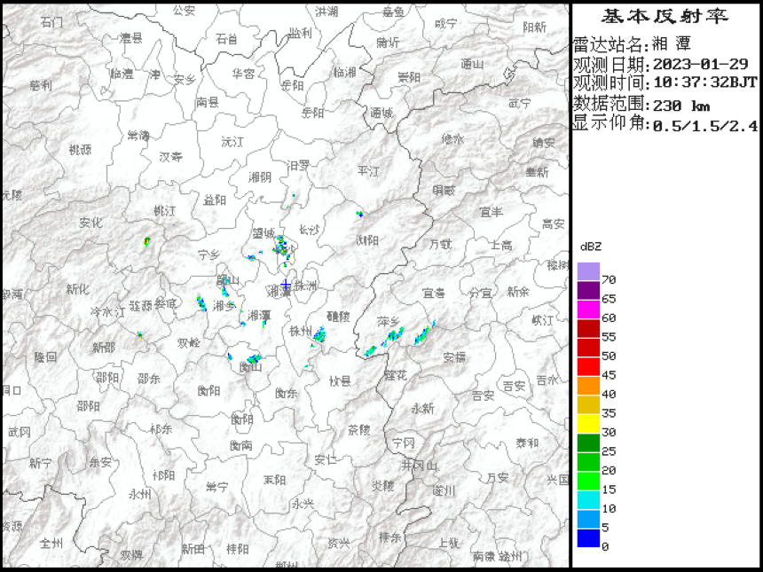Image resolution: width=763 pixels, height=572 pixels.
Task: Click the 新化 label on the map
Action: (x=78, y=289)
